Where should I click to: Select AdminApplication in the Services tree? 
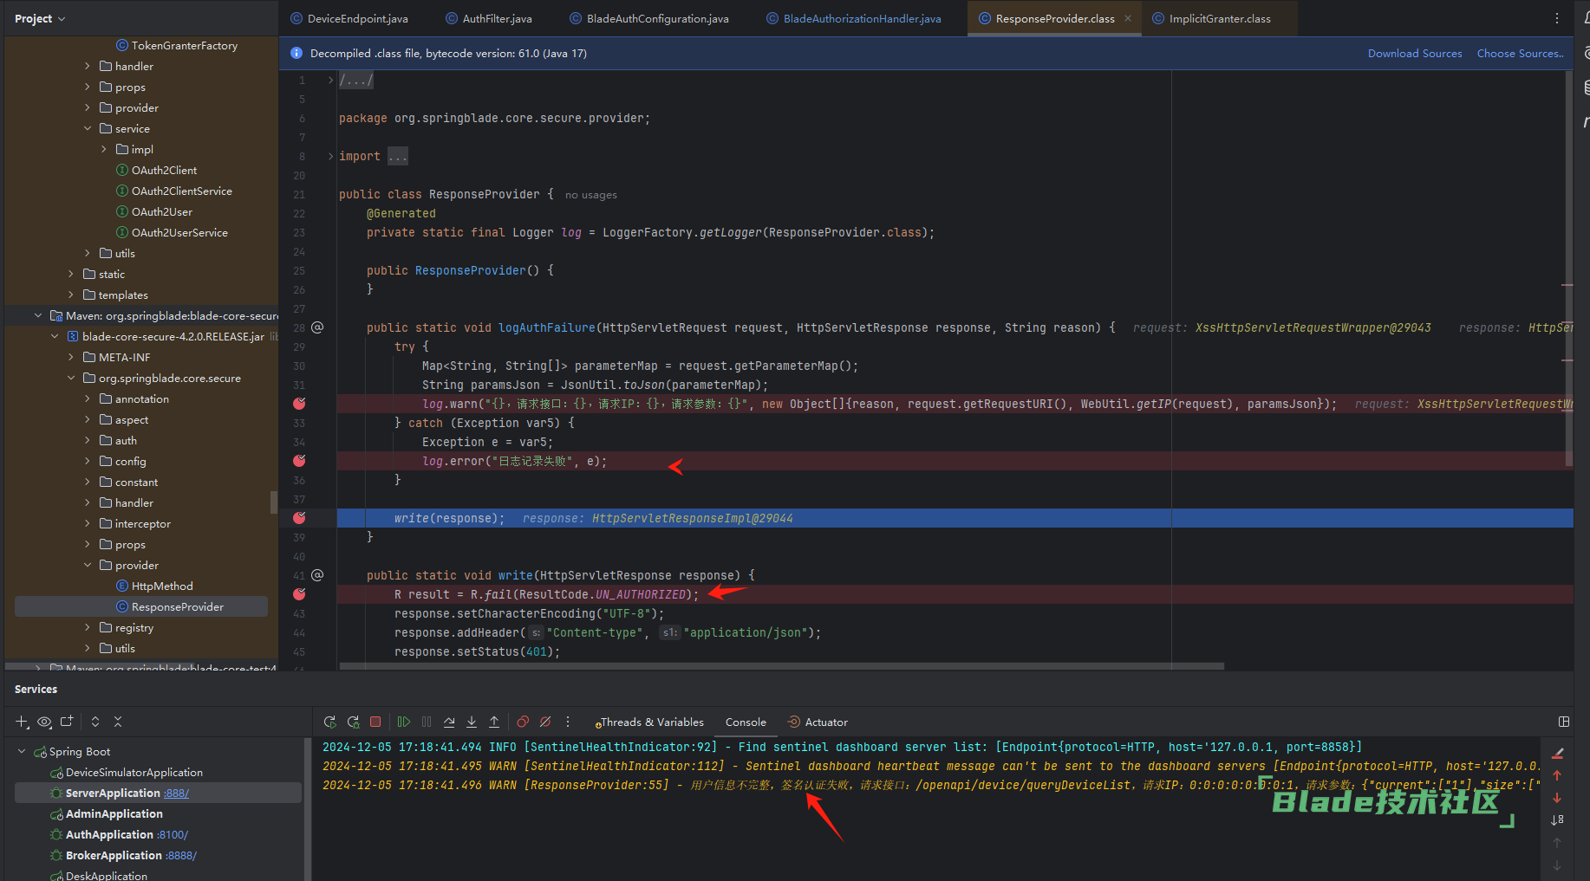click(114, 813)
